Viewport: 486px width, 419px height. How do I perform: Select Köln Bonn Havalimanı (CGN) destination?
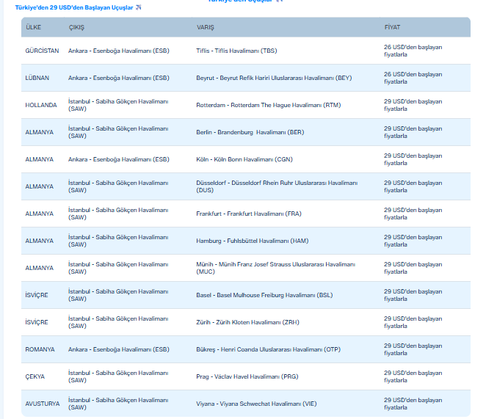(x=244, y=159)
